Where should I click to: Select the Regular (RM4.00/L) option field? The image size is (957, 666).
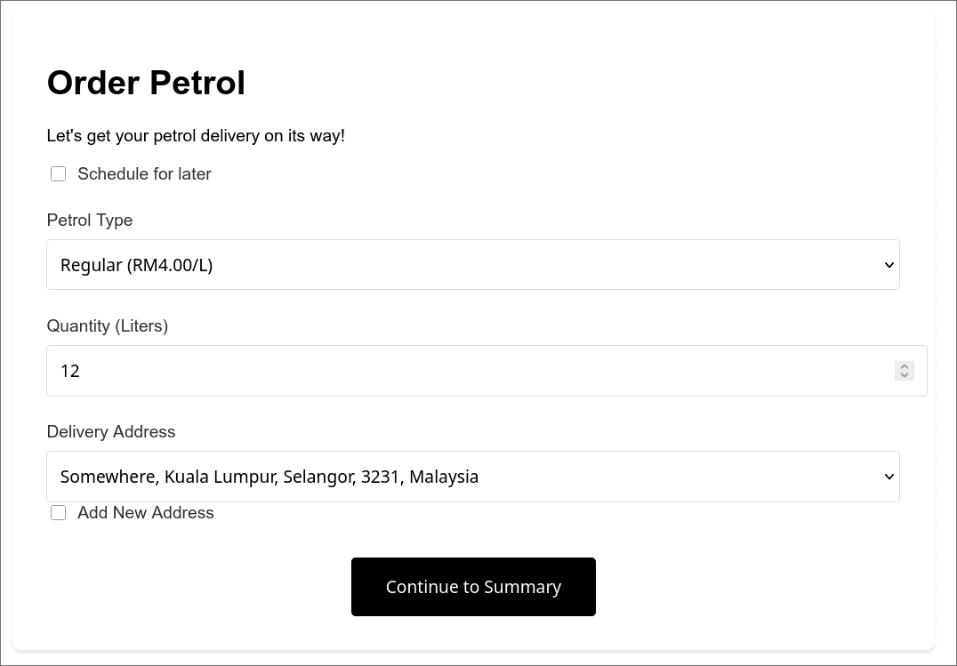click(x=135, y=264)
